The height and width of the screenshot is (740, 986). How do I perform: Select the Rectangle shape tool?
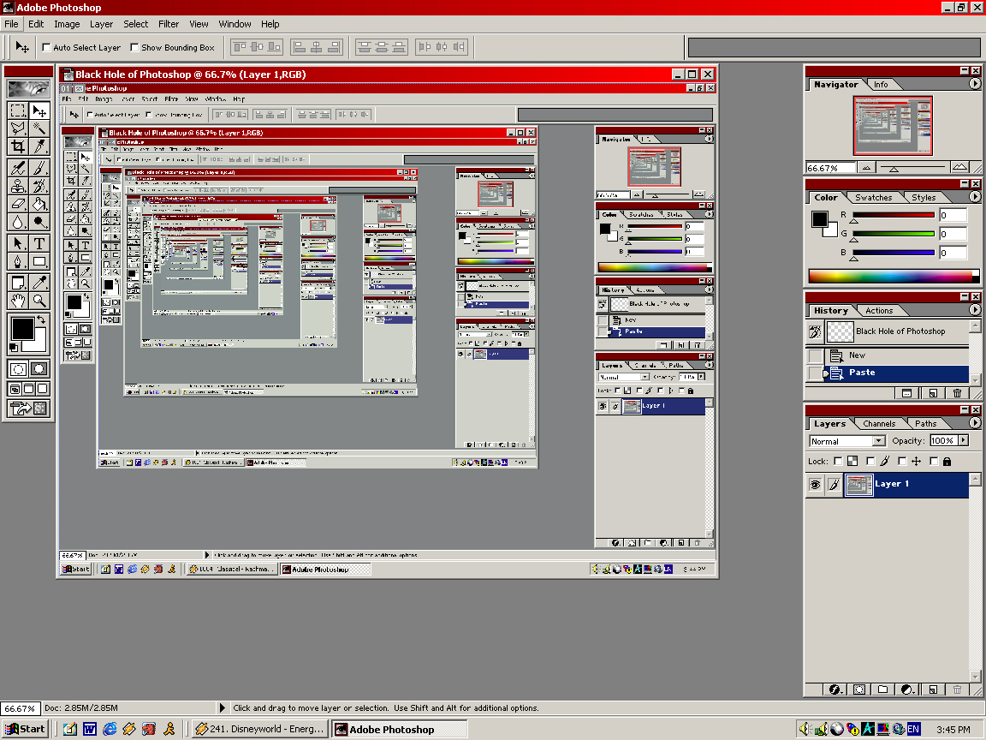coord(39,261)
